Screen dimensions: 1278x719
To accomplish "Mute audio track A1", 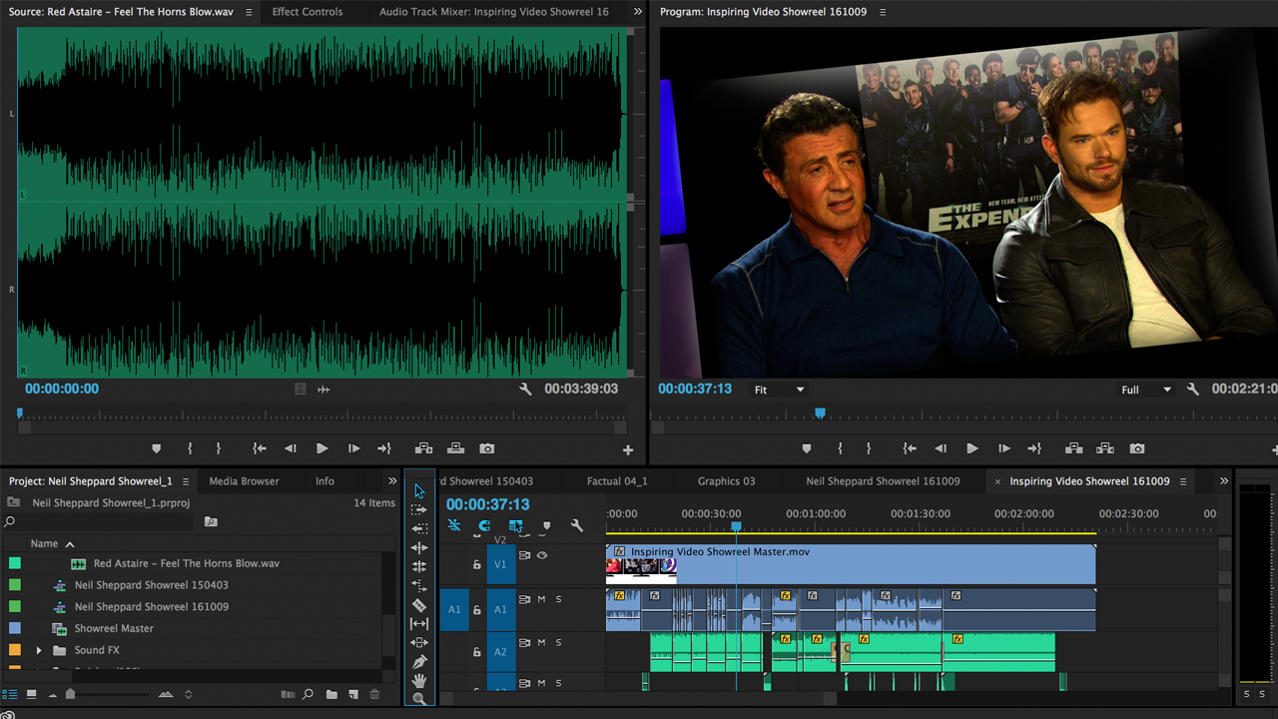I will coord(542,599).
